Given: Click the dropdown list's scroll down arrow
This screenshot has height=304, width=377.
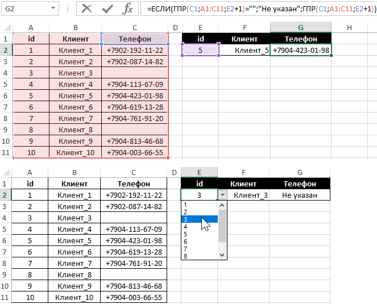Looking at the screenshot, I should 223,256.
